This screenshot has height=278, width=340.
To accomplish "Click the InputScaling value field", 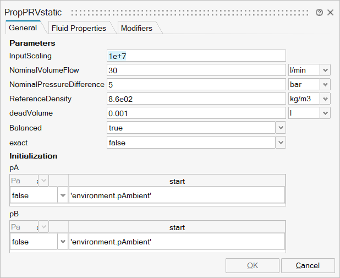I will (x=196, y=56).
